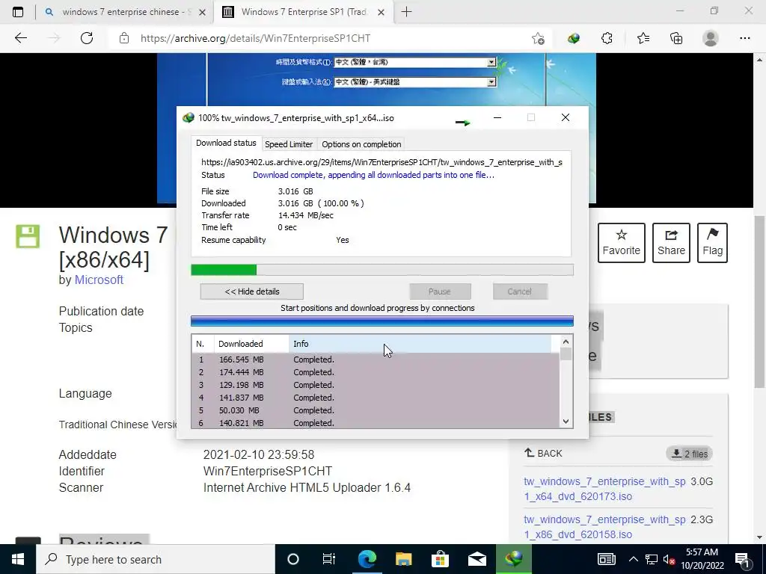Open File Explorer from taskbar
The image size is (766, 574).
pos(403,559)
